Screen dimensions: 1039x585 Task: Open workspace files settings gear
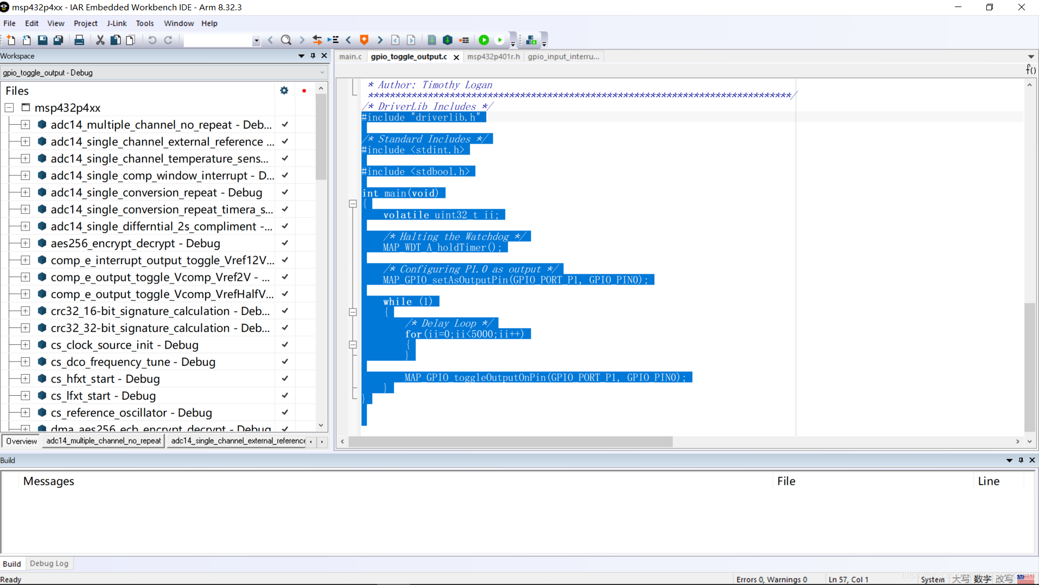(284, 91)
